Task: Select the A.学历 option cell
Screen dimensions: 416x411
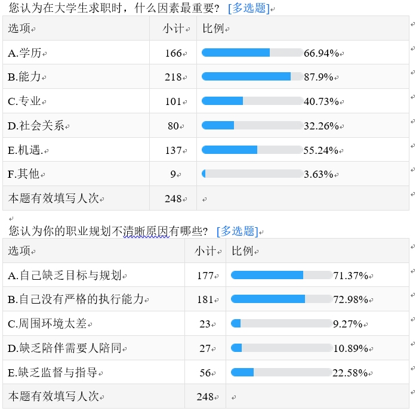Action: pyautogui.click(x=25, y=53)
